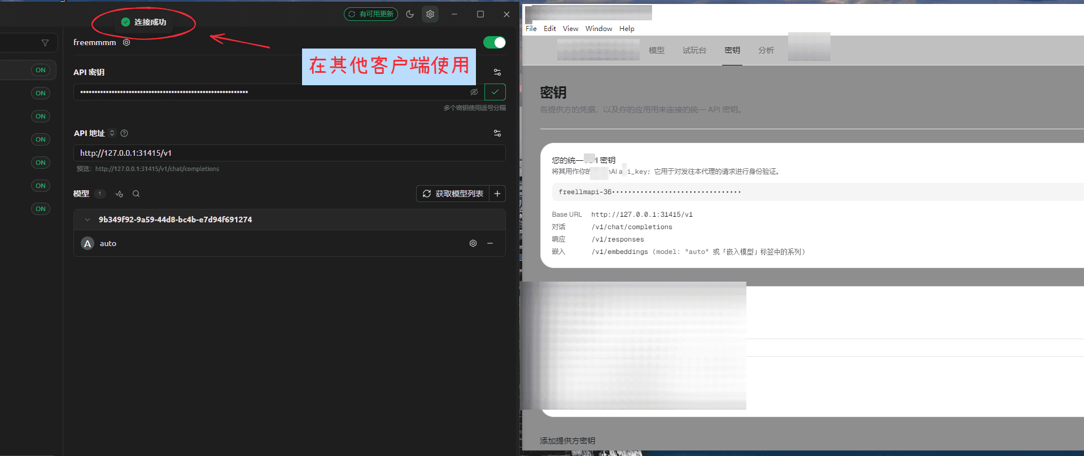
Task: Click /v1/chat/completions text in right window
Action: tap(632, 227)
